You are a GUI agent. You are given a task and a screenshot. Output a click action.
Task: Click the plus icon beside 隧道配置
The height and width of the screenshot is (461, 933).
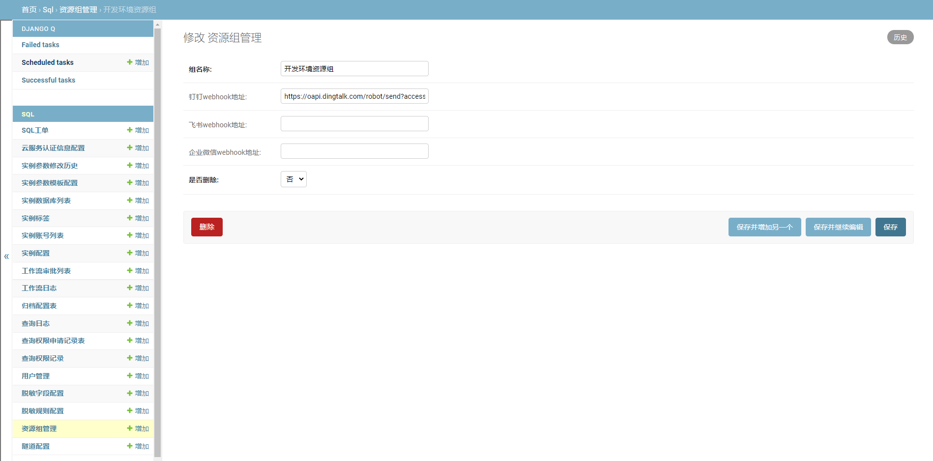click(x=130, y=446)
